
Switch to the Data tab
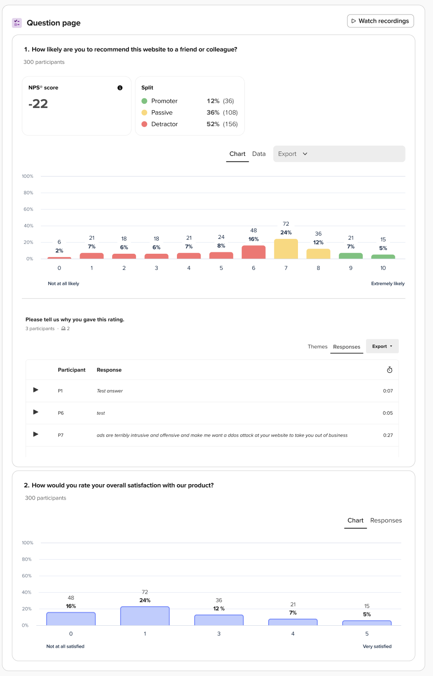tap(259, 154)
